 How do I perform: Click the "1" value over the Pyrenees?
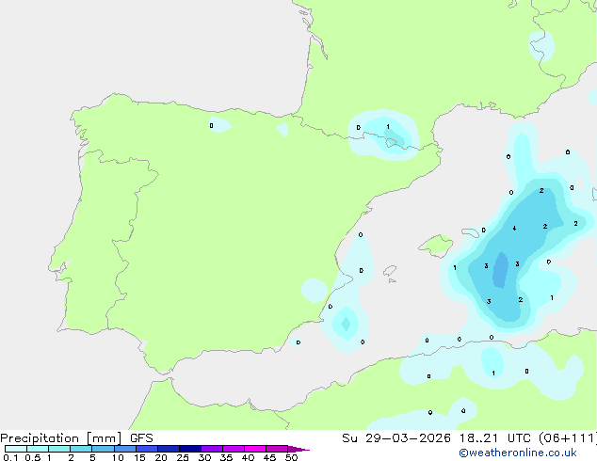click(388, 127)
